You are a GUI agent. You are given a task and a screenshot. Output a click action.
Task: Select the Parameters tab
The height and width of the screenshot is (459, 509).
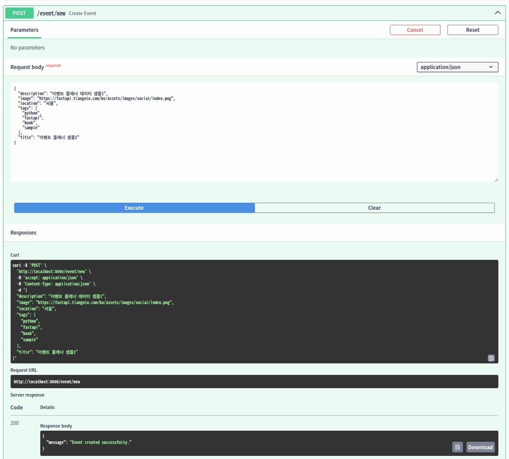click(x=24, y=30)
